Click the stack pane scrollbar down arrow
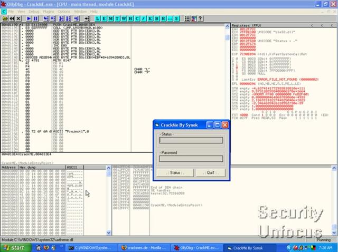 [334, 232]
